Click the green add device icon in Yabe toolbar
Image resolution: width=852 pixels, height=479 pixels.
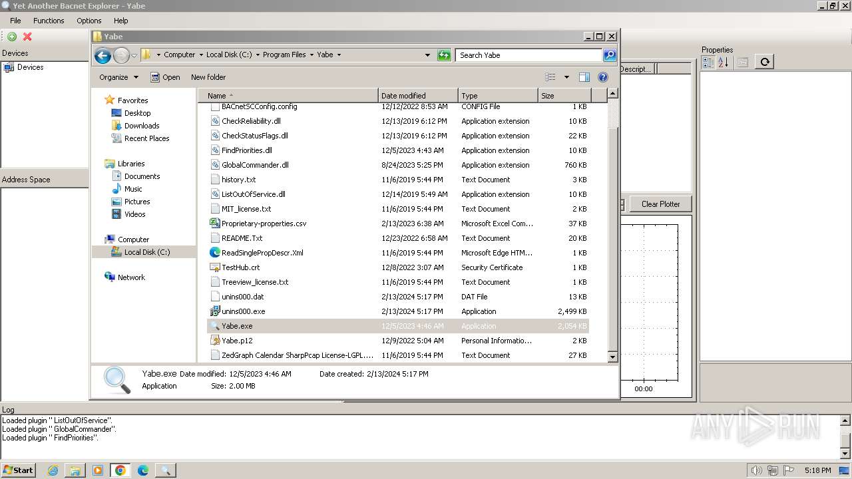(12, 37)
